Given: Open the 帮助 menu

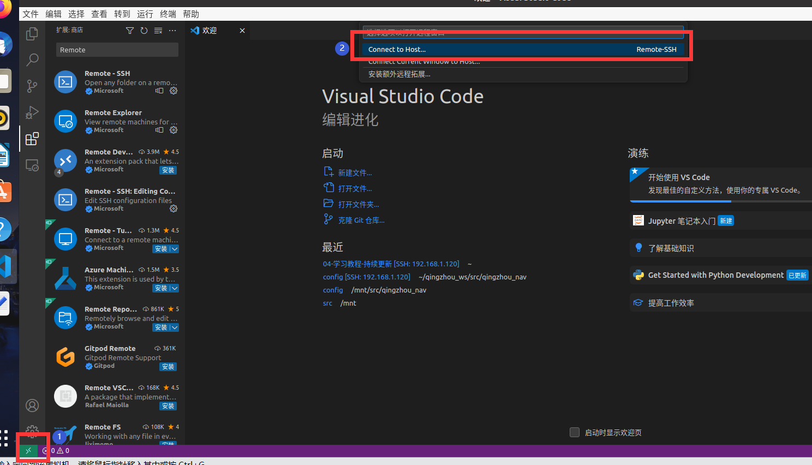Looking at the screenshot, I should (191, 14).
